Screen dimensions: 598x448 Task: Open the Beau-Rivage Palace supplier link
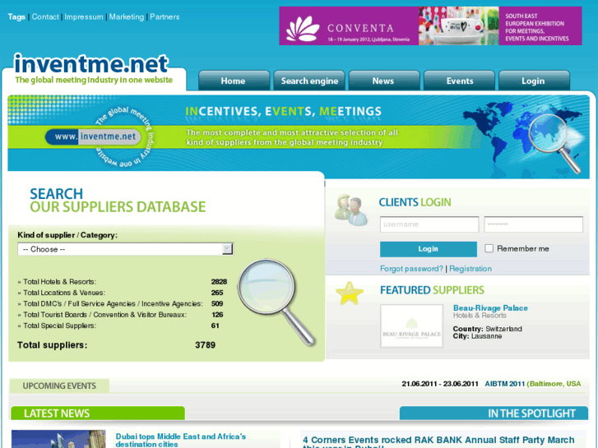[x=490, y=308]
